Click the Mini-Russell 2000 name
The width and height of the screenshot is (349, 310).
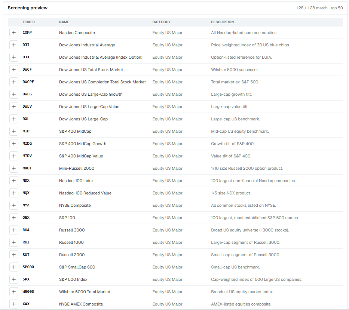[77, 169]
